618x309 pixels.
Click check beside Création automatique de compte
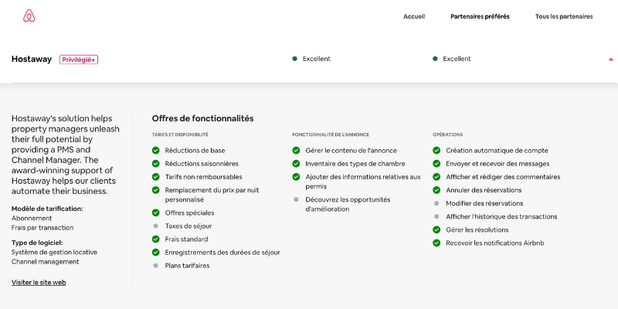point(436,150)
